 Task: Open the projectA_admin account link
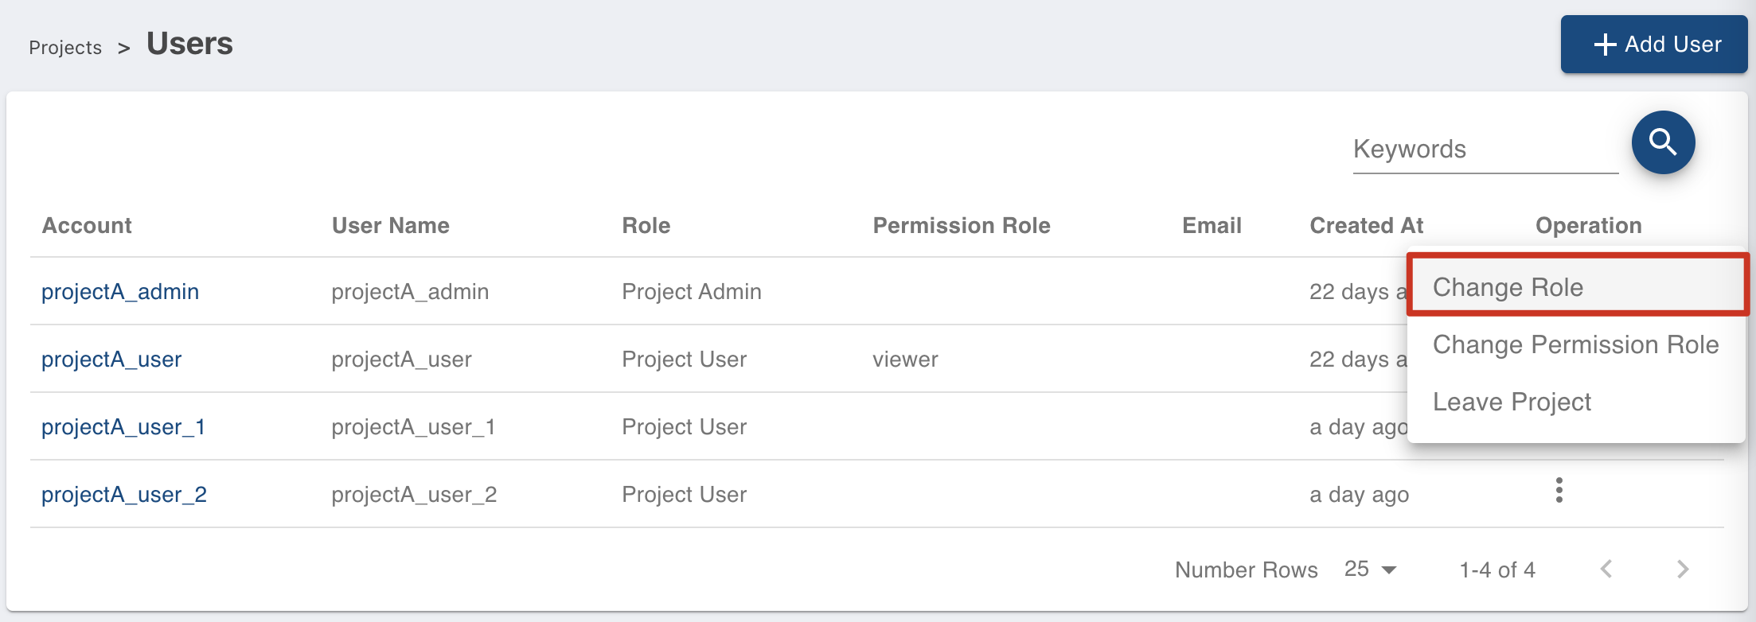click(120, 292)
